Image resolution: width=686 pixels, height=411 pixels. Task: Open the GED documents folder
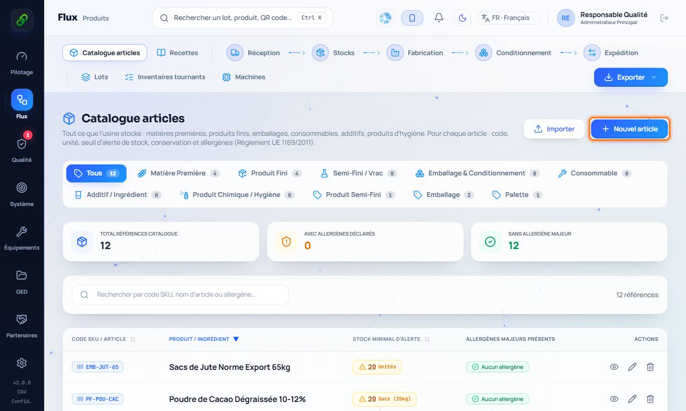coord(22,282)
